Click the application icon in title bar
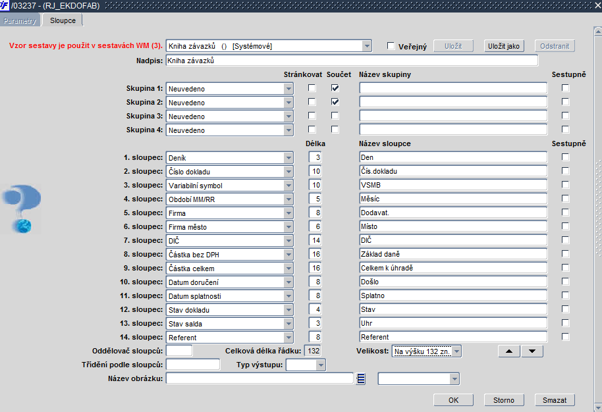This screenshot has height=412, width=602. point(4,5)
